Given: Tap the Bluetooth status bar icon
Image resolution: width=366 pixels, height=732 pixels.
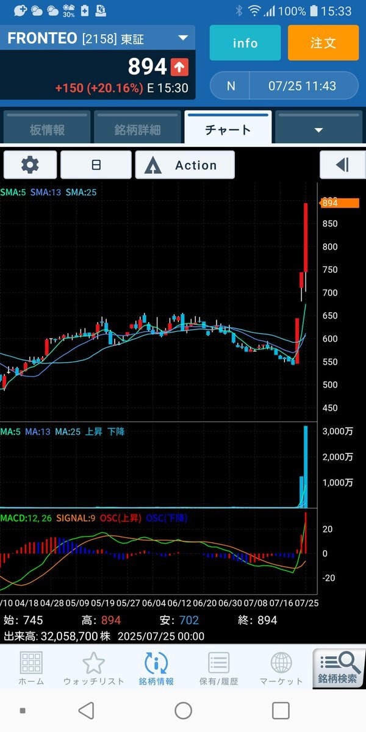Looking at the screenshot, I should point(239,11).
